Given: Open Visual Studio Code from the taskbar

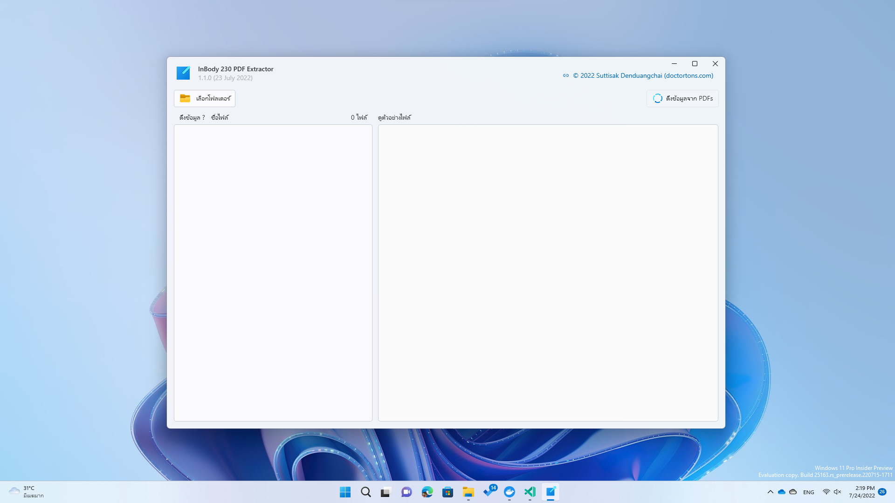Looking at the screenshot, I should pyautogui.click(x=530, y=492).
